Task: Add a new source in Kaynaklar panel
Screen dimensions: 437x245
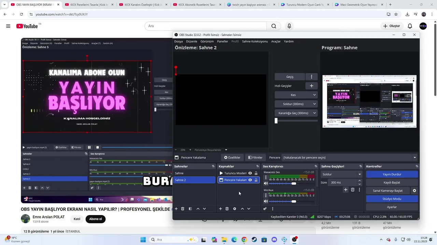Action: pyautogui.click(x=221, y=209)
